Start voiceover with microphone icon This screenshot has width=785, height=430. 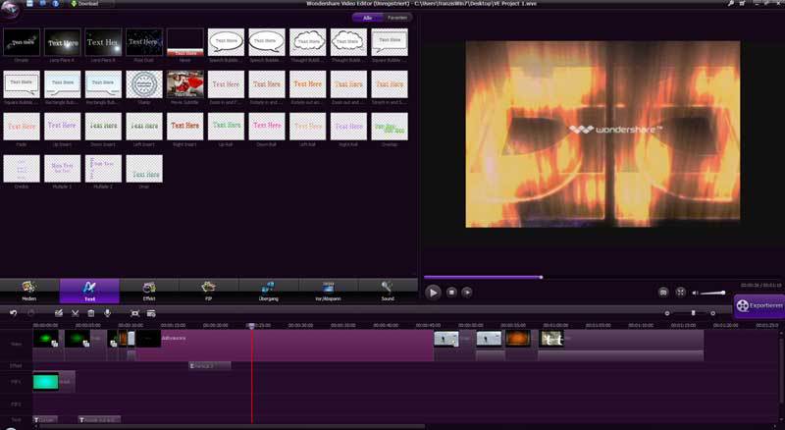[107, 313]
